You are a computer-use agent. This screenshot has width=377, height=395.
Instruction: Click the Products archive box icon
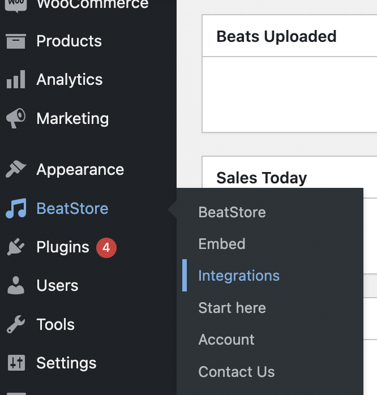tap(16, 41)
